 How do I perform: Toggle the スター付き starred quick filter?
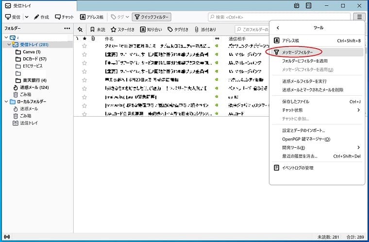pos(123,30)
